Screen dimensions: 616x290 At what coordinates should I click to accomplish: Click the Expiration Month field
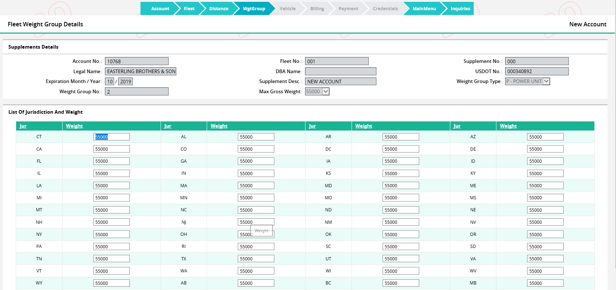point(110,81)
